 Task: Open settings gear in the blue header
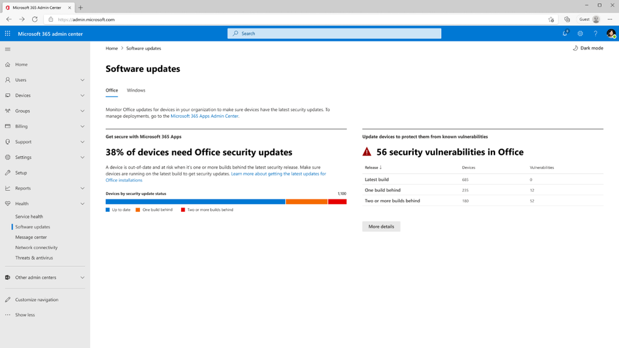coord(580,33)
